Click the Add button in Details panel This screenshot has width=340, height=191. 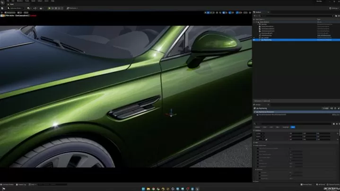(325, 108)
